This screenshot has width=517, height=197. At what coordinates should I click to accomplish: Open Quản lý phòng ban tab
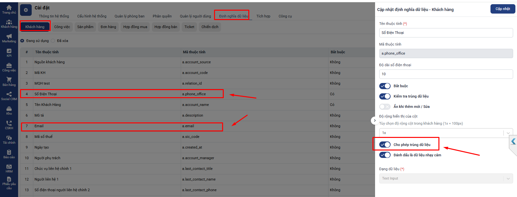coord(130,16)
